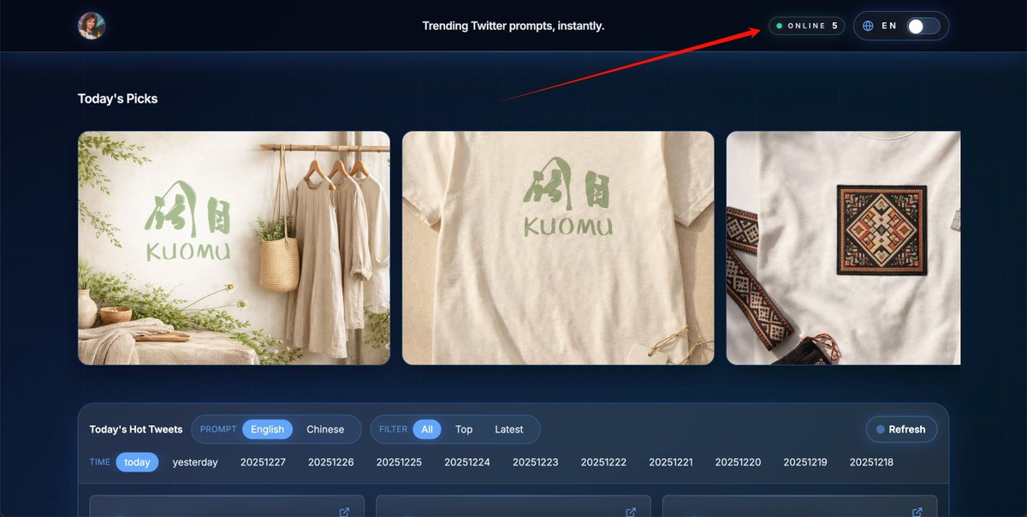Choose date 20251226

[331, 462]
